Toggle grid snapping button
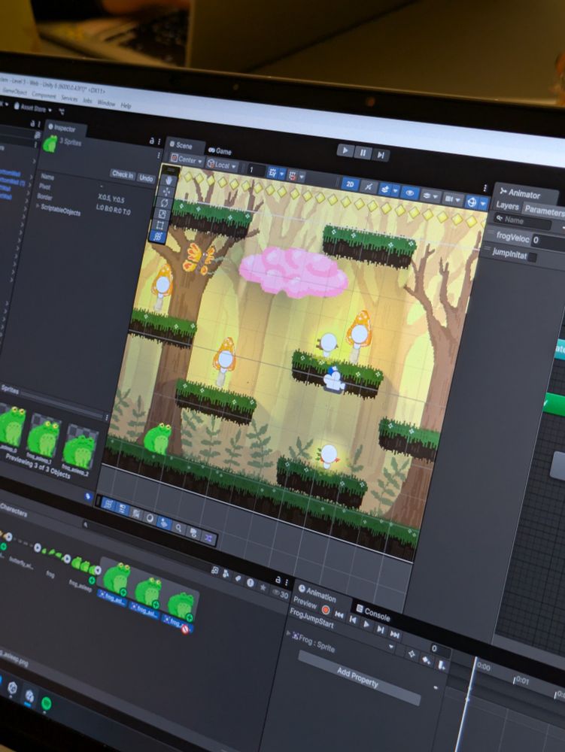 (272, 172)
